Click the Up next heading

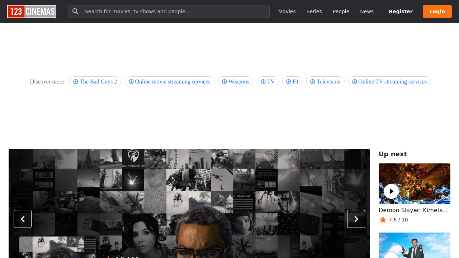pyautogui.click(x=393, y=154)
